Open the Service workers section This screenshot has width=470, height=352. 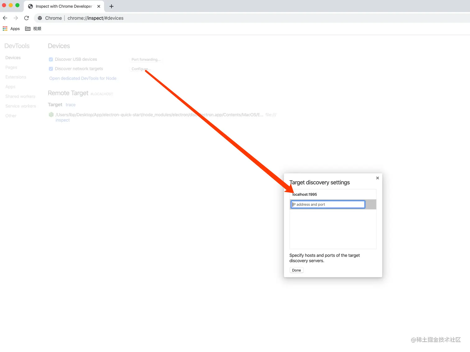click(21, 106)
